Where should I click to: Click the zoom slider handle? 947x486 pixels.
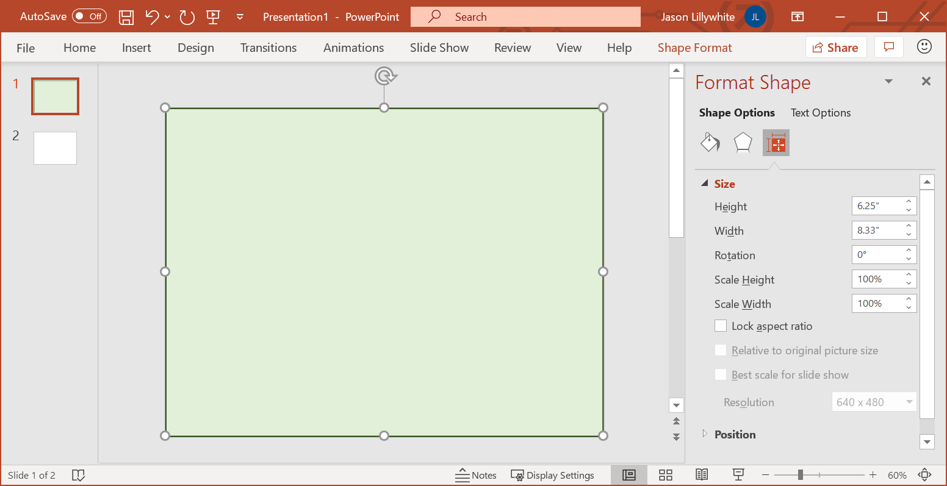tap(800, 475)
